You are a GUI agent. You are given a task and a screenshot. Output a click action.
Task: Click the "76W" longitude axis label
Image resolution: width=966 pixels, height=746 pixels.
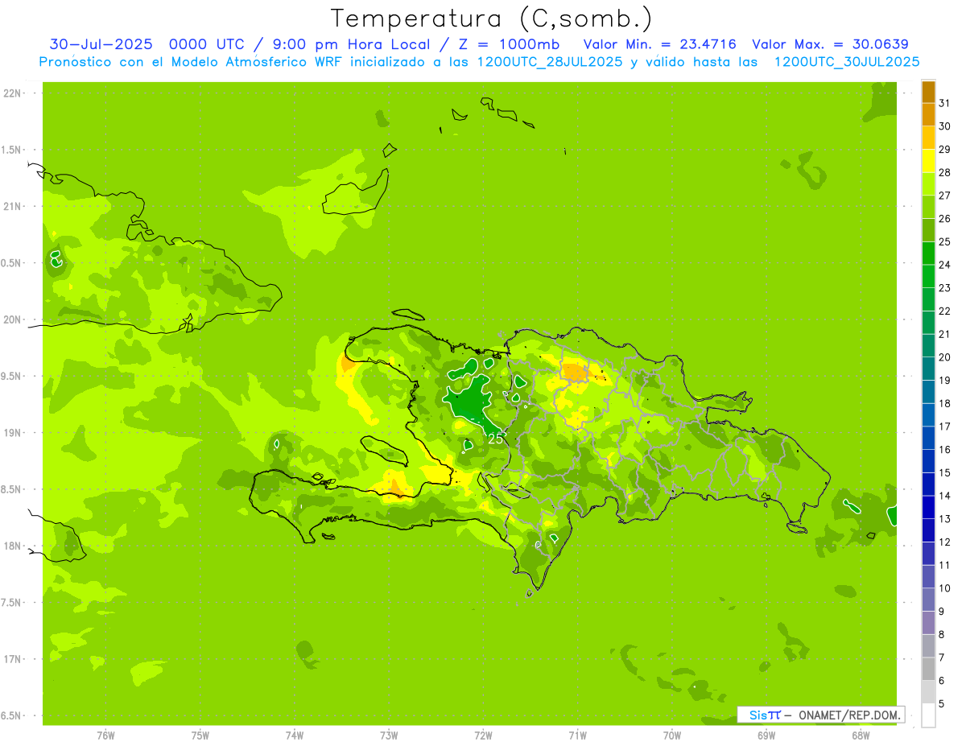pyautogui.click(x=106, y=736)
